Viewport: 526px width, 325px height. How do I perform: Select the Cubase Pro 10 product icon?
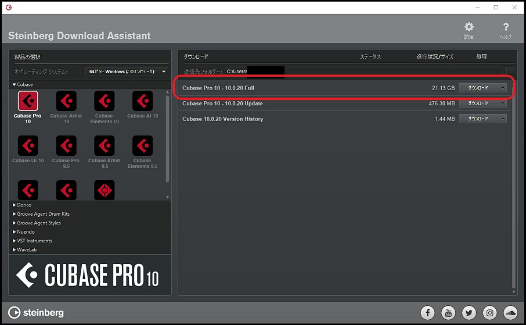[28, 101]
